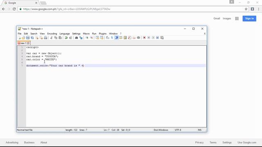The image size is (262, 147).
Task: Create a new document in Notepad++ toolbar
Action: (x=19, y=38)
